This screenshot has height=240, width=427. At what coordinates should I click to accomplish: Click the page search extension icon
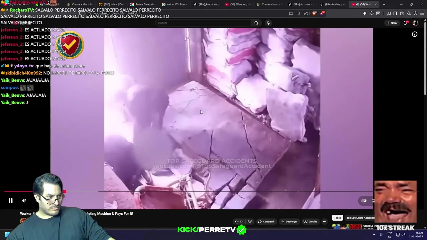click(378, 13)
